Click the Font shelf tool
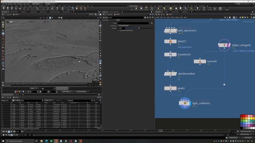 click(x=57, y=8)
